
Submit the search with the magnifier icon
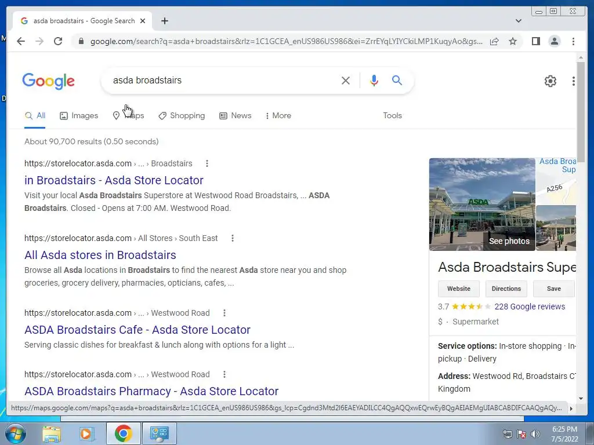[x=397, y=80]
